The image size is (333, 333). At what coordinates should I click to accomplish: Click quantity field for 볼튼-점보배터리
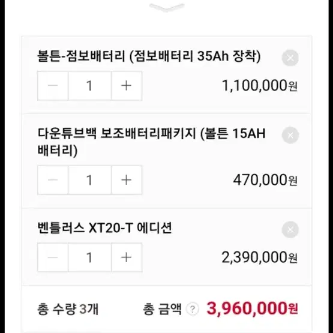coord(89,86)
